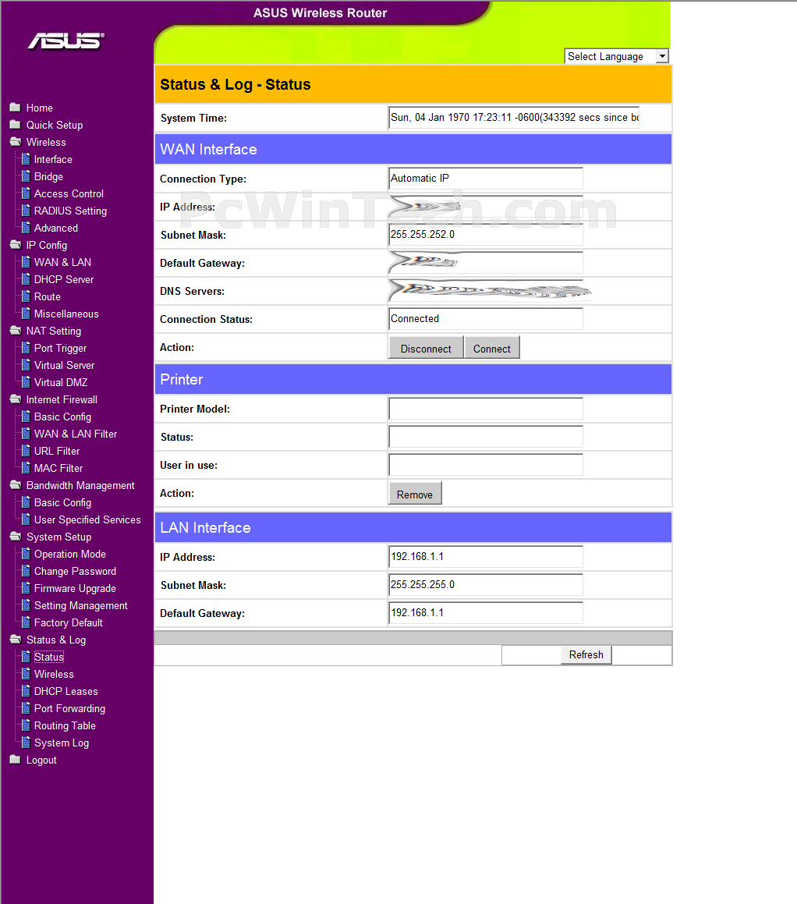Collapse the Bandwidth Management menu section

(80, 486)
